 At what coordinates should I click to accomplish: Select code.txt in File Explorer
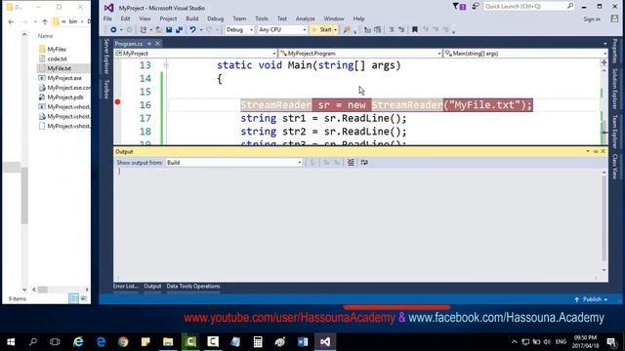57,58
